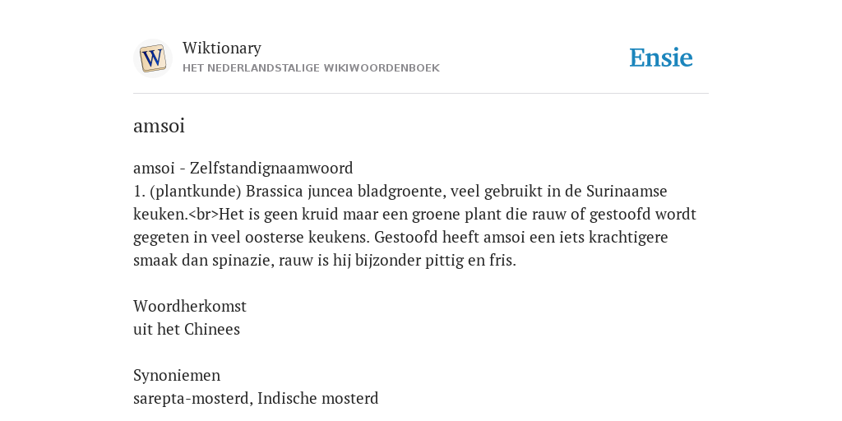The image size is (842, 421).
Task: Click the 'Woordherkomst' section label
Action: tap(190, 306)
